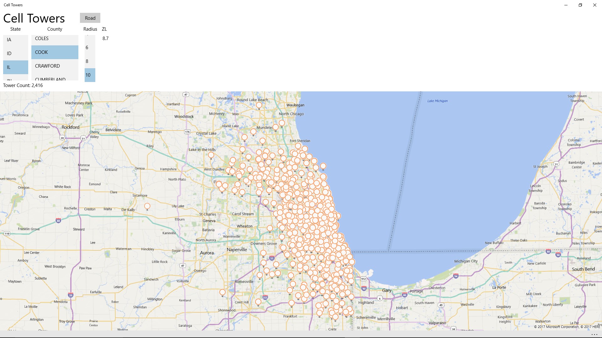The image size is (602, 338).
Task: Click the tower pin near De Kalb
Action: click(x=147, y=206)
